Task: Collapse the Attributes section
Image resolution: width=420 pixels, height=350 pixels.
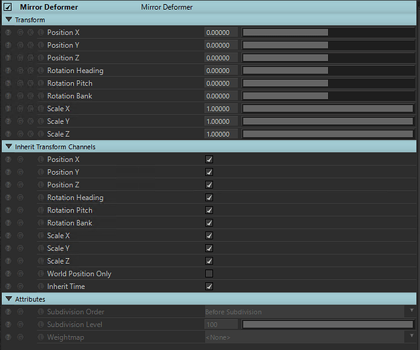Action: point(9,299)
